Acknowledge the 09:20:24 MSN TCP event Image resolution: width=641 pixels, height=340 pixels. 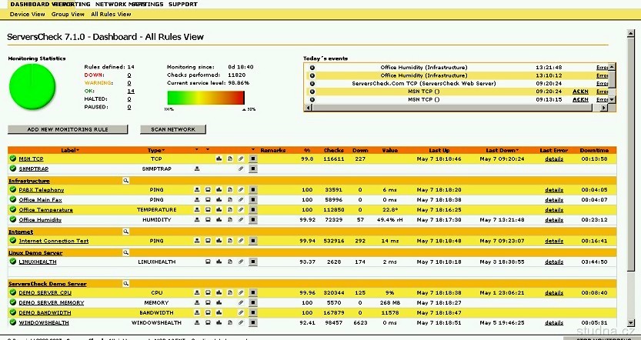pyautogui.click(x=580, y=92)
